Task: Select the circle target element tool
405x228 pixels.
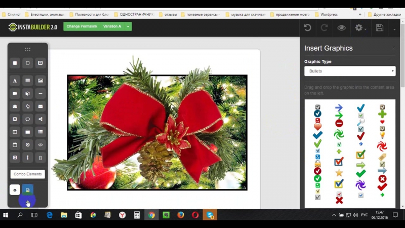Action: coord(28,145)
